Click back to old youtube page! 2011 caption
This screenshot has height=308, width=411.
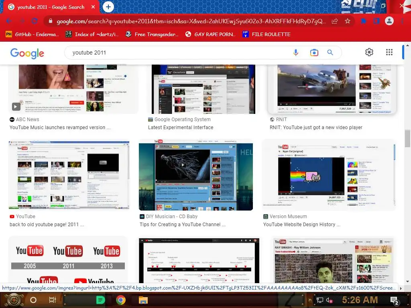[x=47, y=225]
